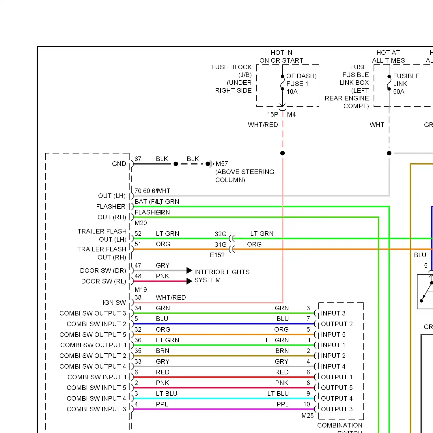The height and width of the screenshot is (433, 433).
Task: Click the 'FUSE 1' label
Action: pos(297,84)
